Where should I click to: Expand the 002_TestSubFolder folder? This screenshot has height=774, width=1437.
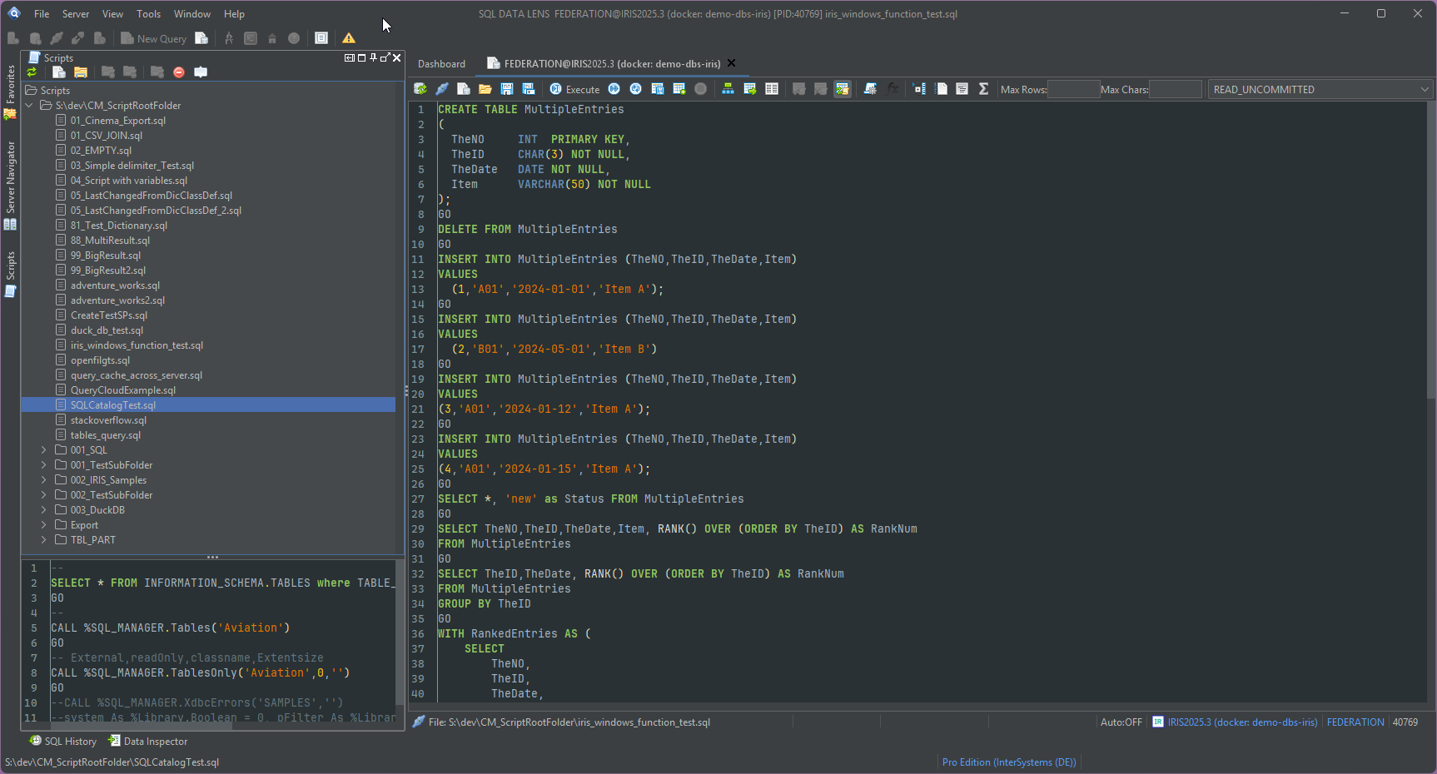44,495
